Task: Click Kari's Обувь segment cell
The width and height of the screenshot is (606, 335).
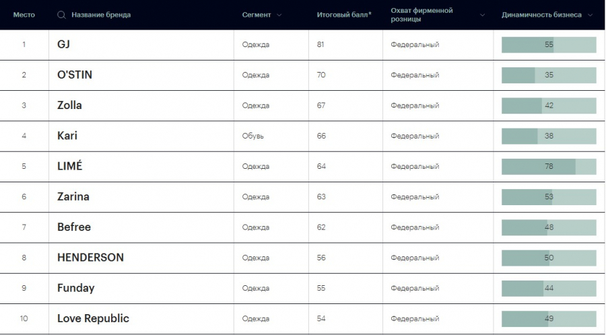Action: pos(253,136)
